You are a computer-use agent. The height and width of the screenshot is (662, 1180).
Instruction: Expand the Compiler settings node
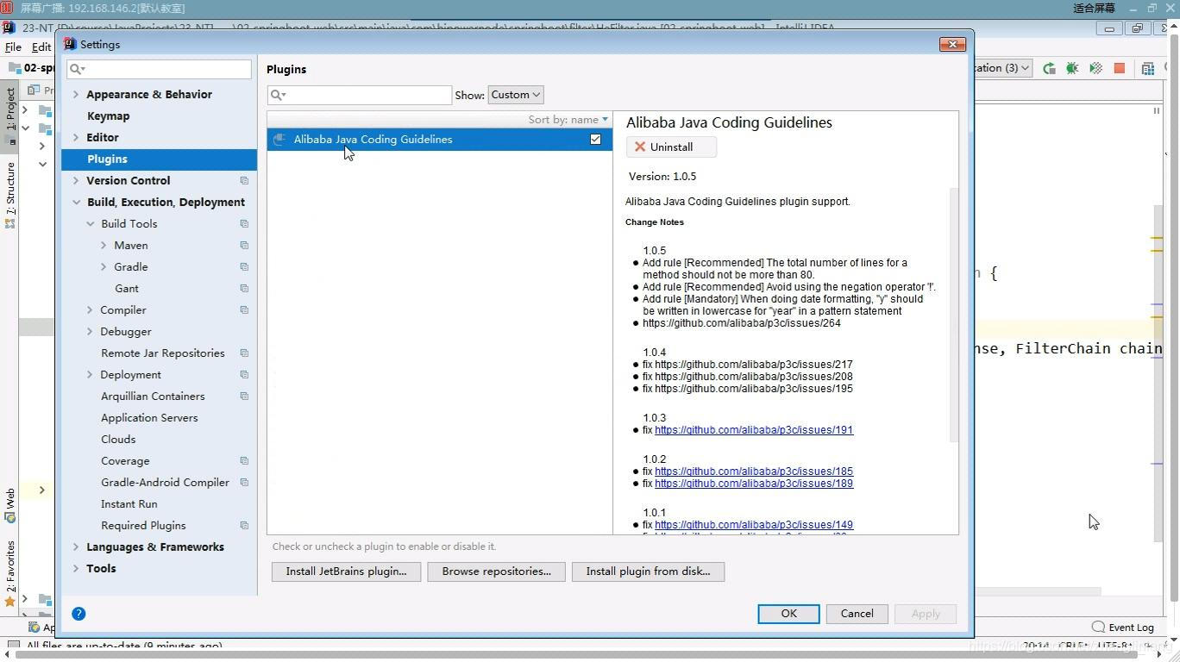(x=90, y=309)
